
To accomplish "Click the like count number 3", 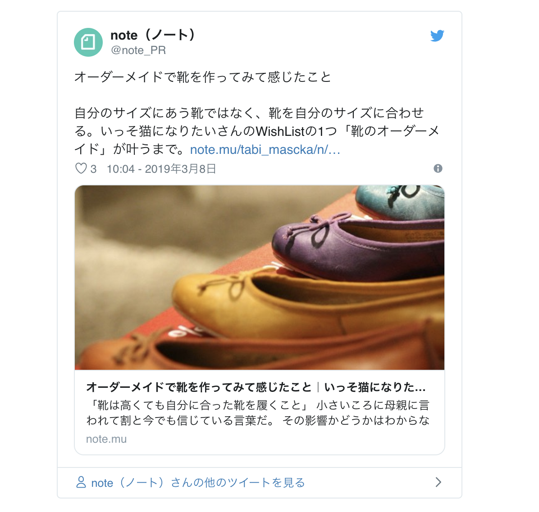I will (x=93, y=169).
